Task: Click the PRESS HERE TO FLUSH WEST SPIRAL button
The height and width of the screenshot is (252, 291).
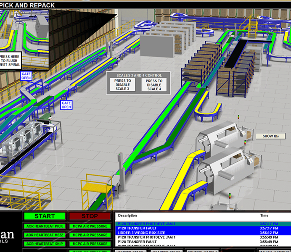Action: pos(10,60)
